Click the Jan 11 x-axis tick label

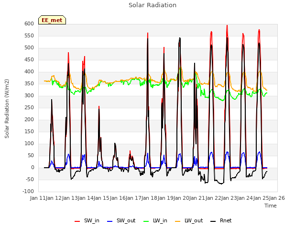(x=38, y=198)
